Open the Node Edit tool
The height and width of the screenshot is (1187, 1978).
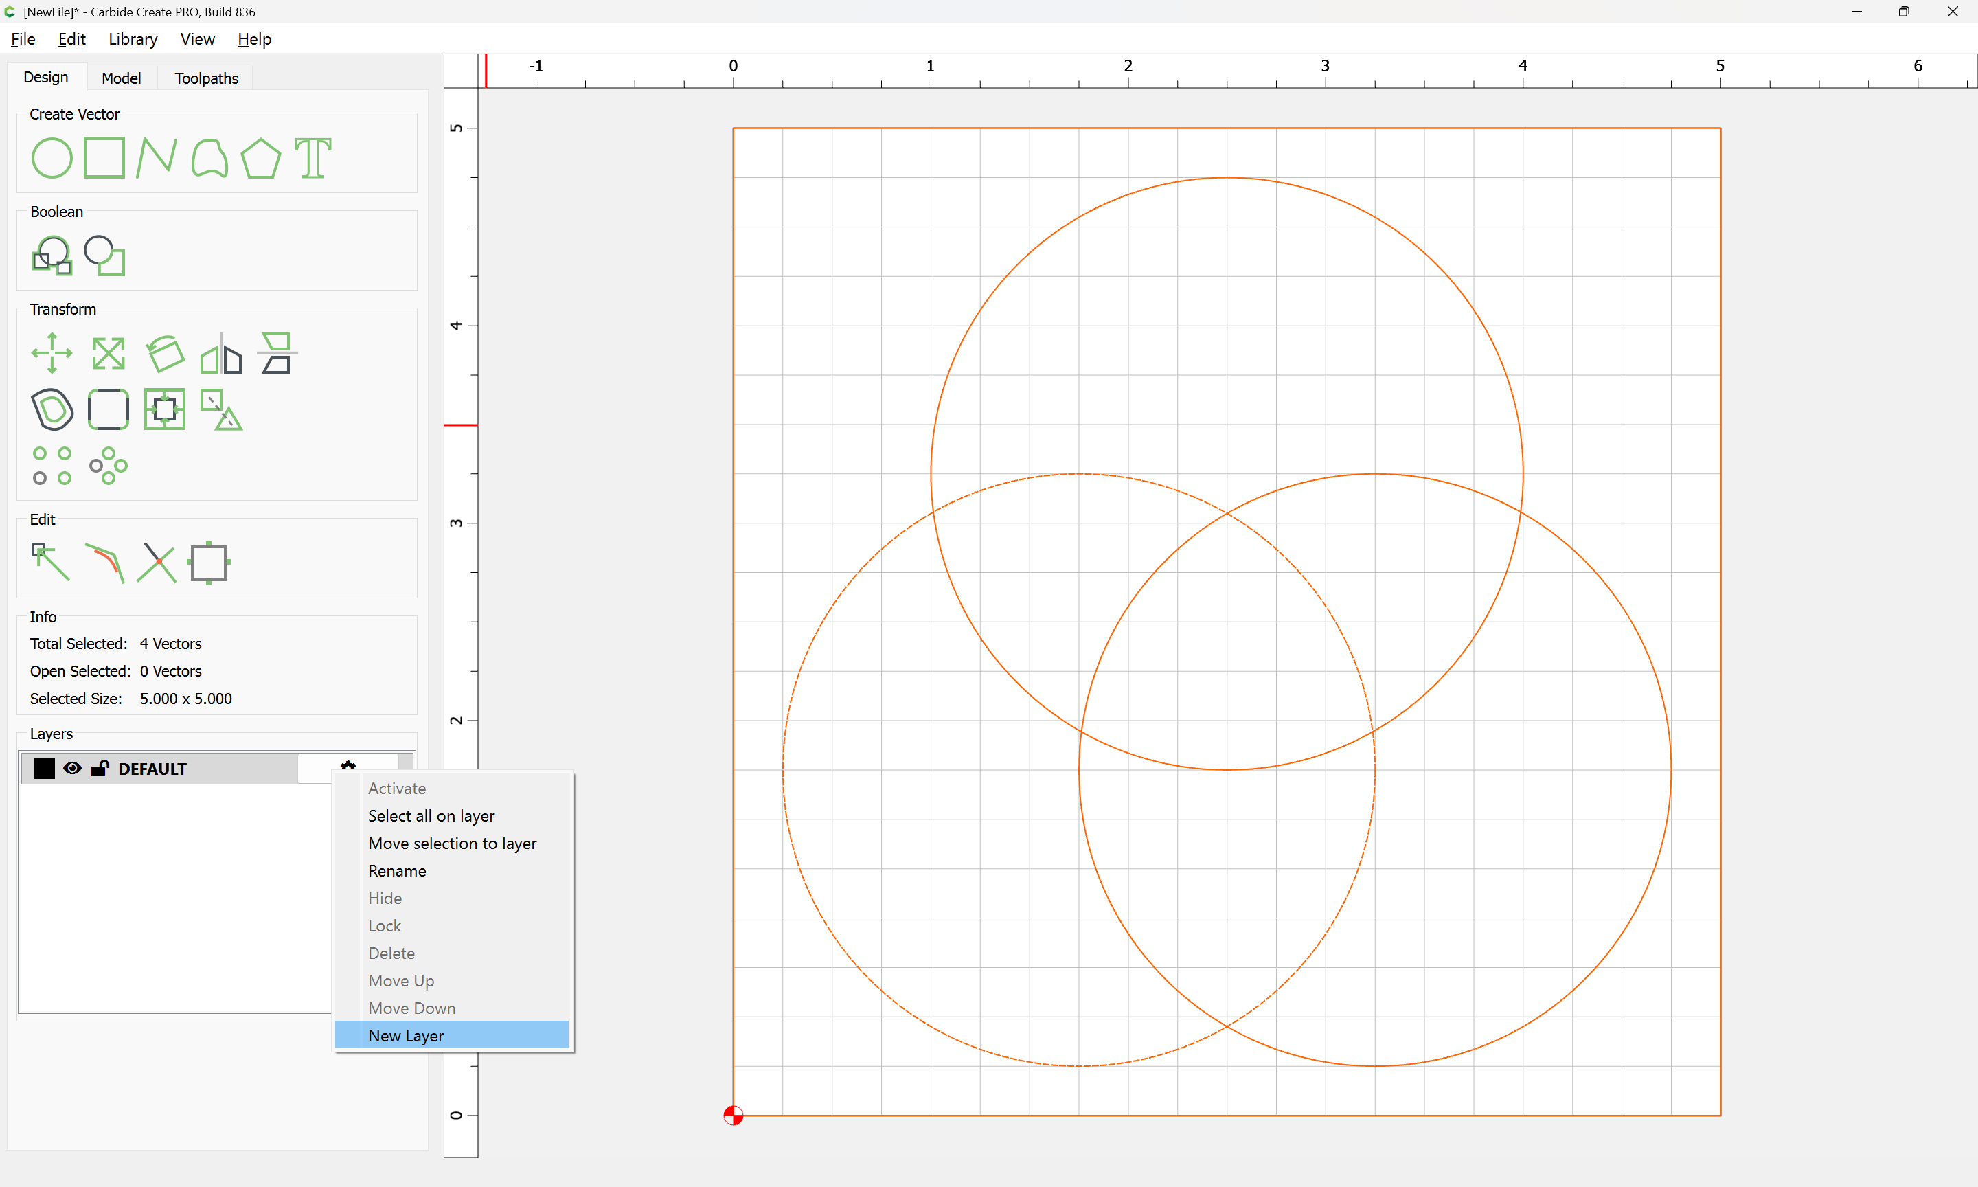tap(50, 563)
